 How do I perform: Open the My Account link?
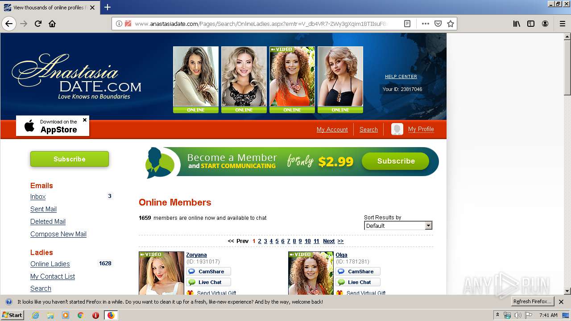[332, 129]
